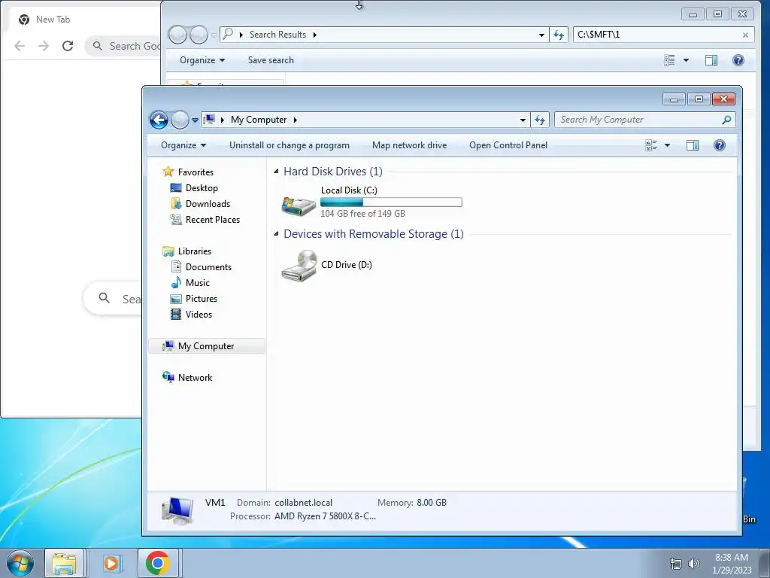Select Libraries in navigation pane

click(195, 251)
